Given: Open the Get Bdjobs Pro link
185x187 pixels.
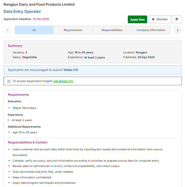Looking at the screenshot, I should click(x=63, y=81).
